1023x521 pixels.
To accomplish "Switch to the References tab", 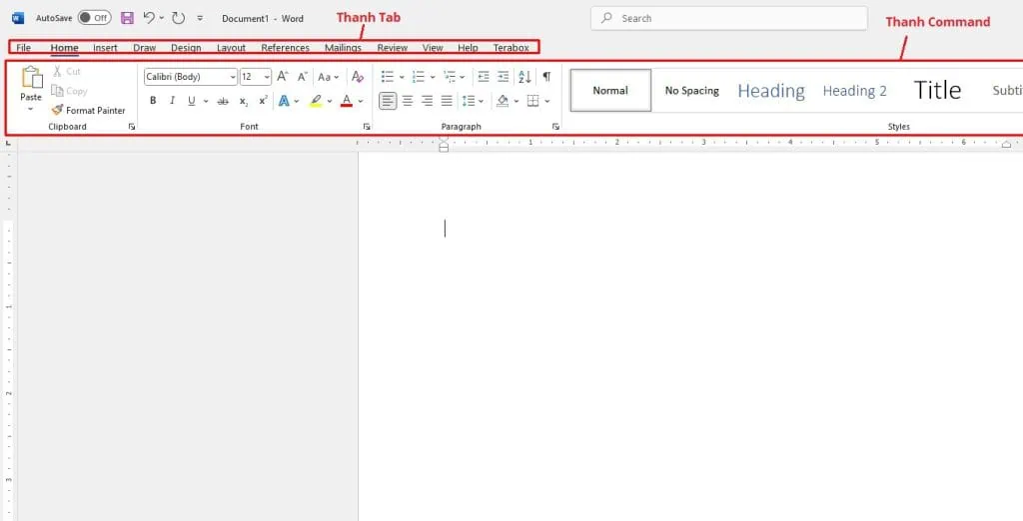I will click(285, 48).
